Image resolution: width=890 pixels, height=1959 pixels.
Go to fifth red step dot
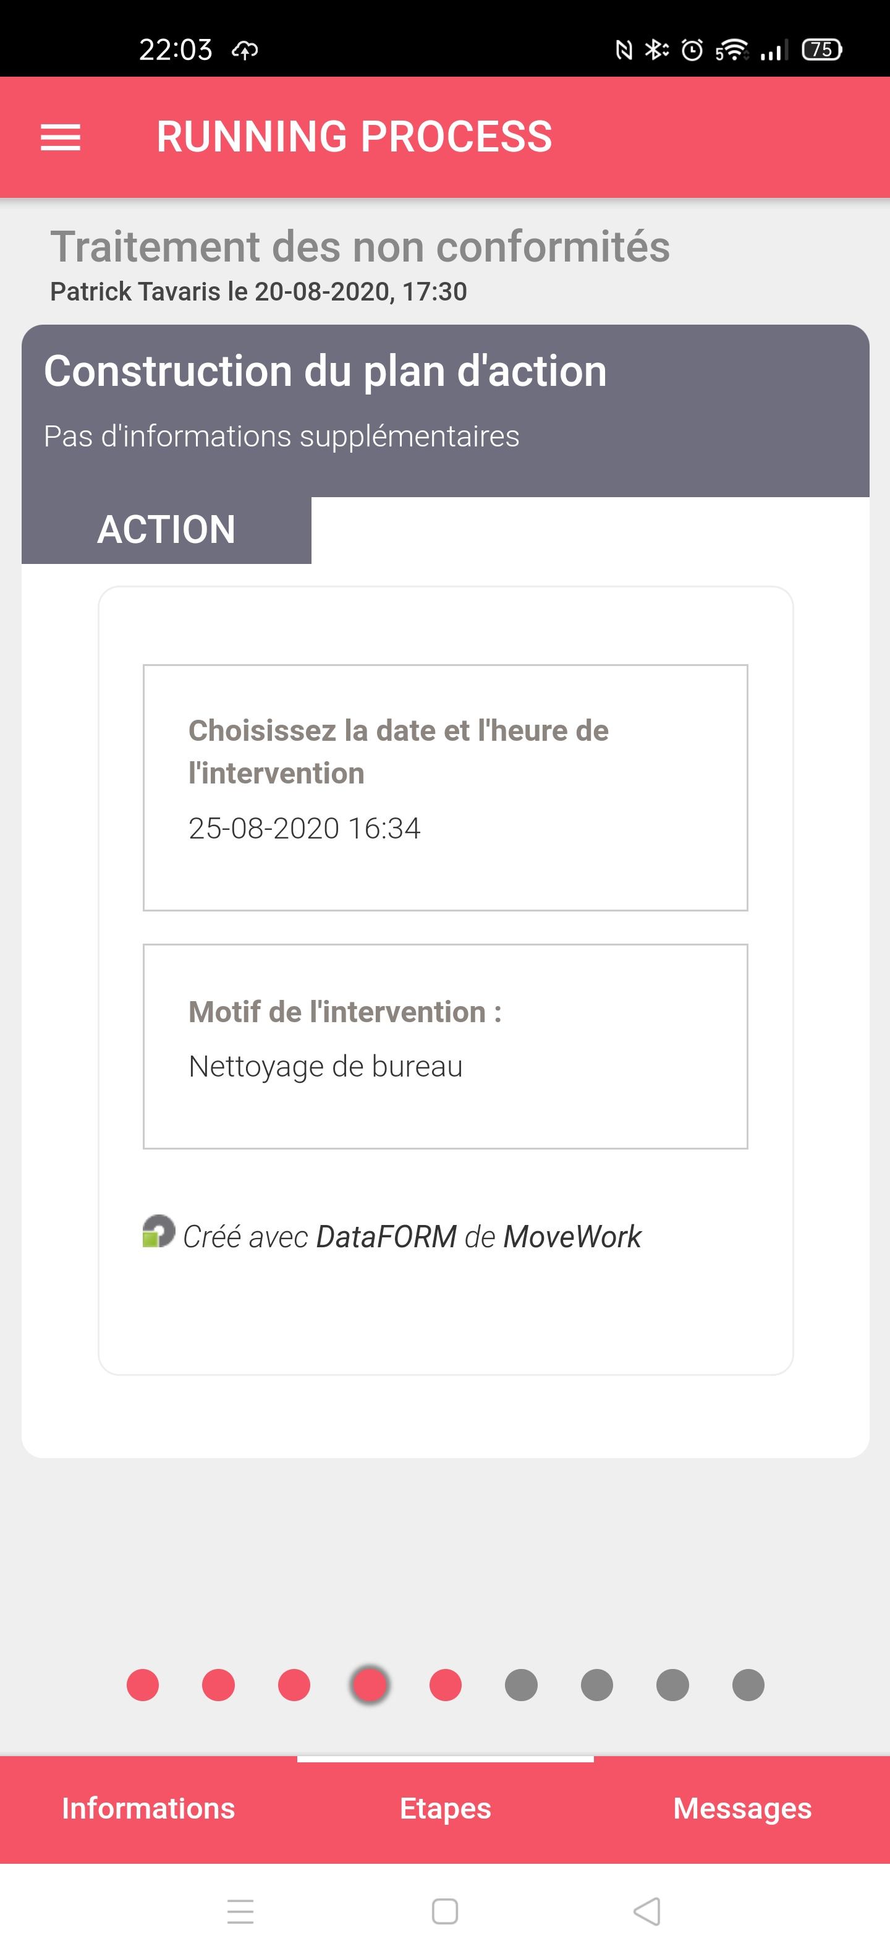[446, 1684]
